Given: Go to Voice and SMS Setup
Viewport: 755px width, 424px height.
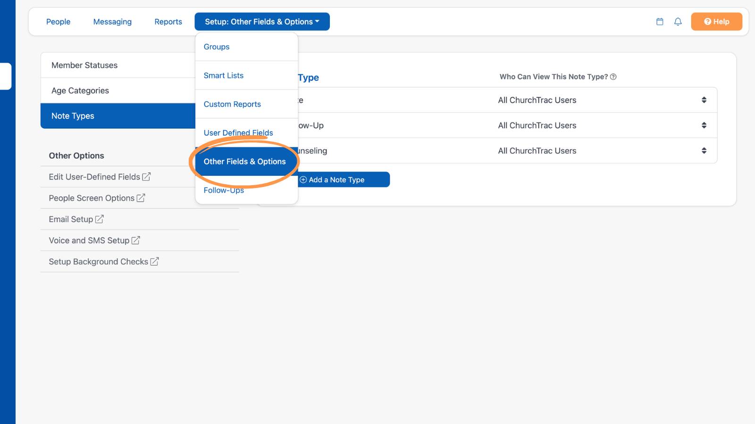Looking at the screenshot, I should coord(94,240).
